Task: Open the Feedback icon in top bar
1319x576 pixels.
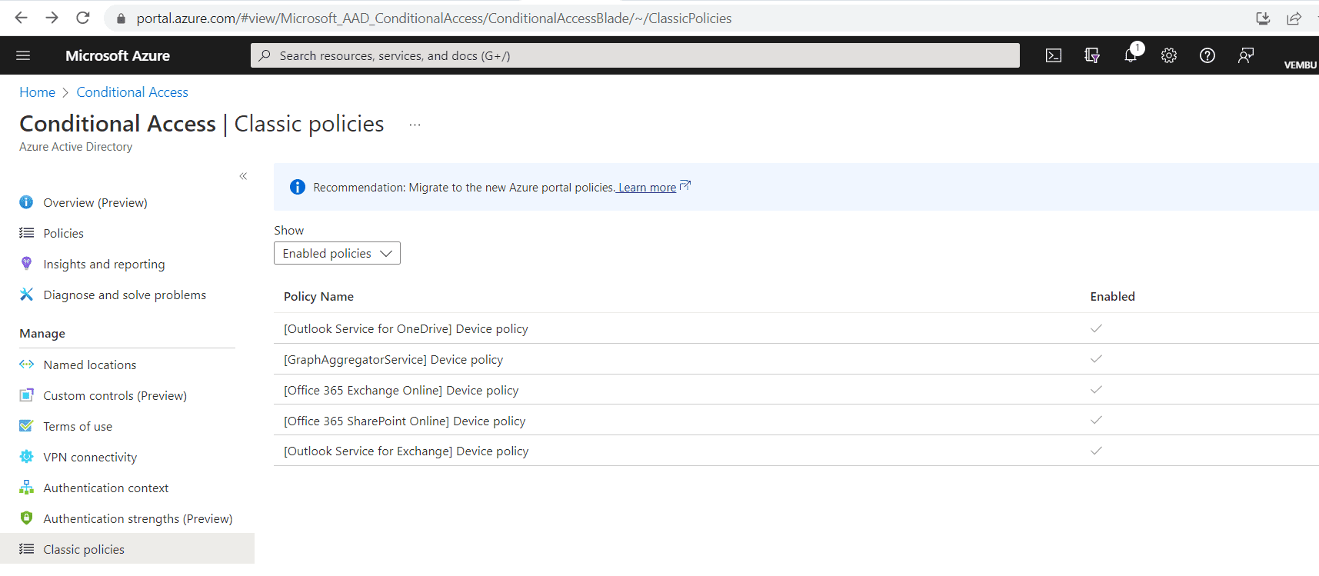Action: pyautogui.click(x=1246, y=55)
